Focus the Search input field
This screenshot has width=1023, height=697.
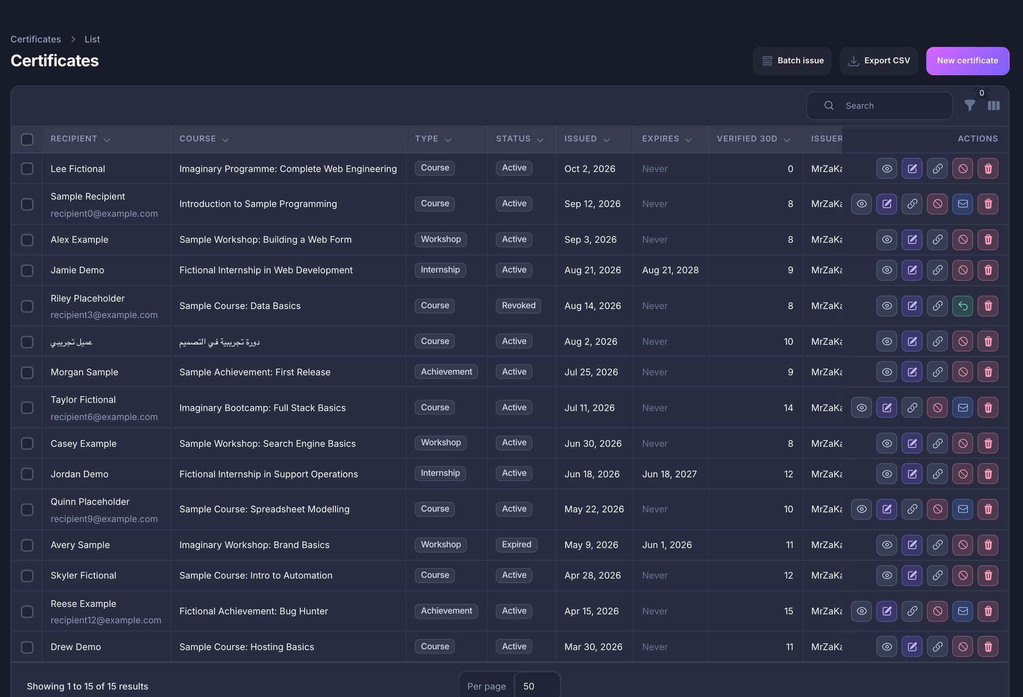(x=879, y=106)
